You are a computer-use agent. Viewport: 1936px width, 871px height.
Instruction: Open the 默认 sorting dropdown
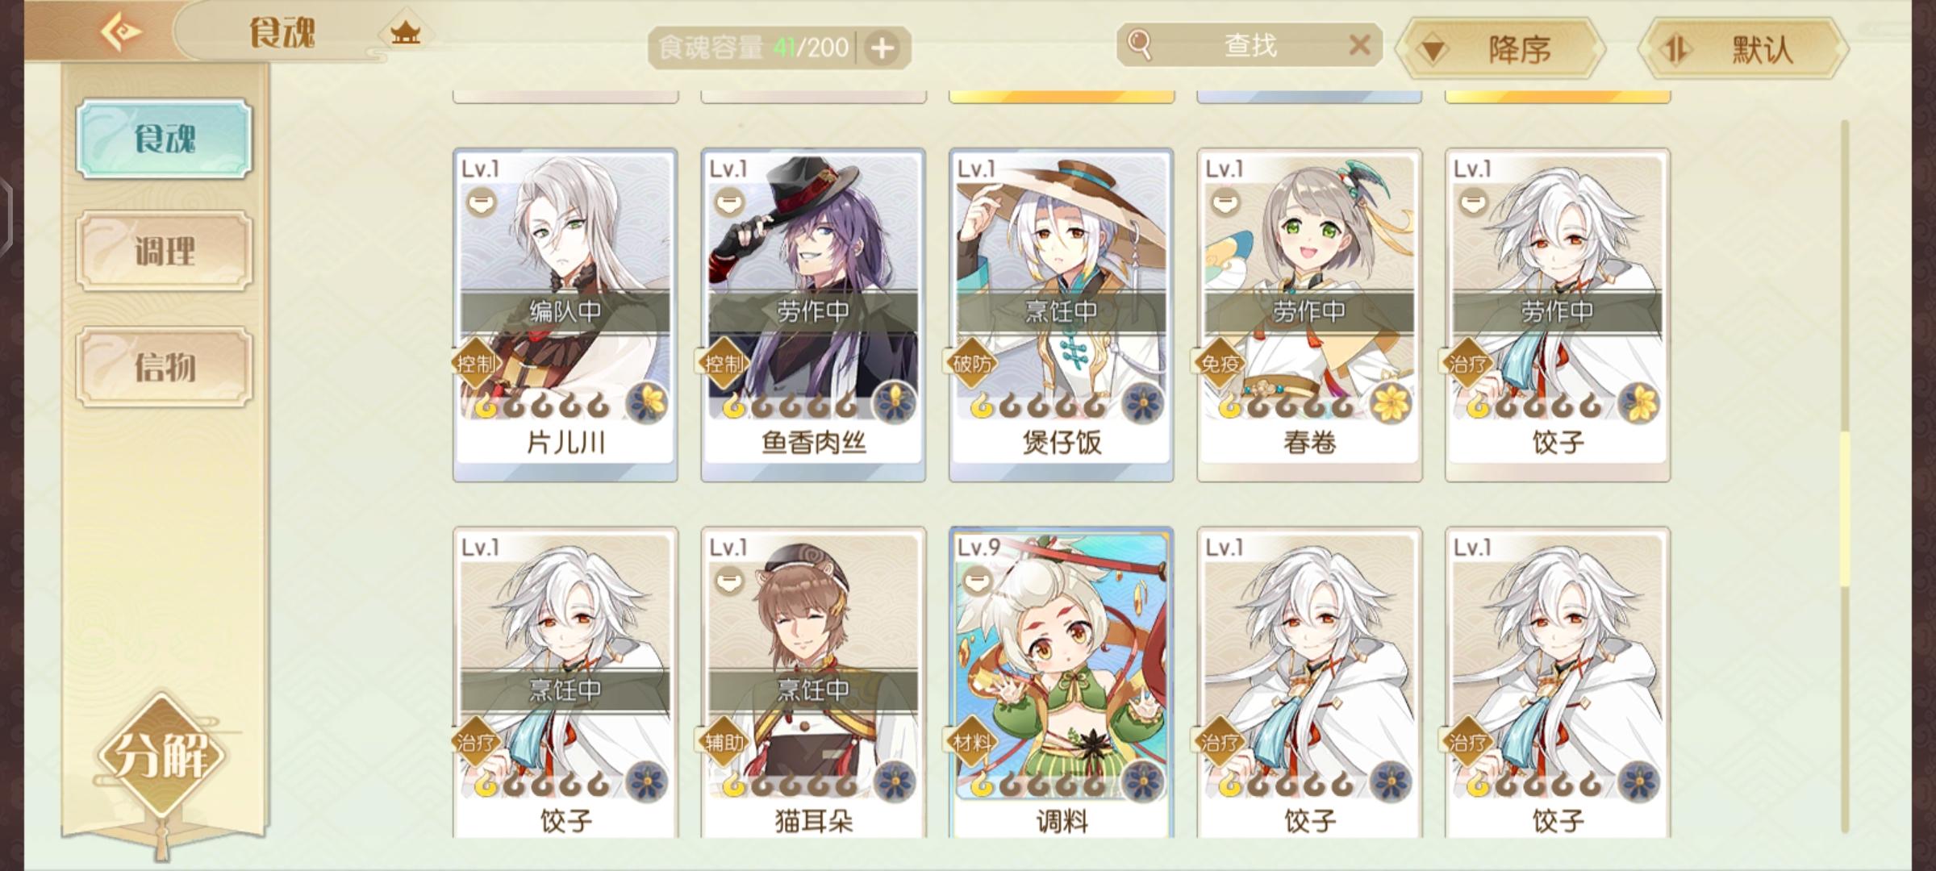point(1744,49)
